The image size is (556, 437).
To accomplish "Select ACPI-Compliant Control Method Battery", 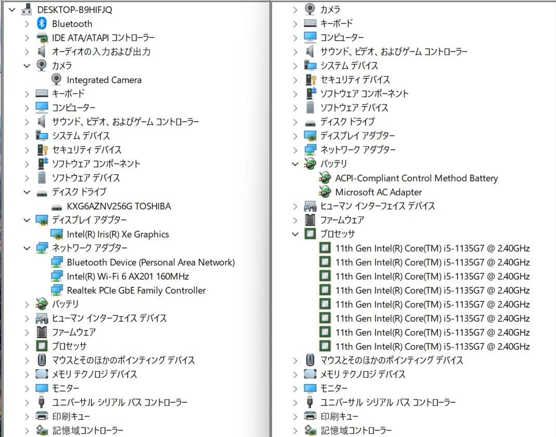I will click(x=417, y=178).
